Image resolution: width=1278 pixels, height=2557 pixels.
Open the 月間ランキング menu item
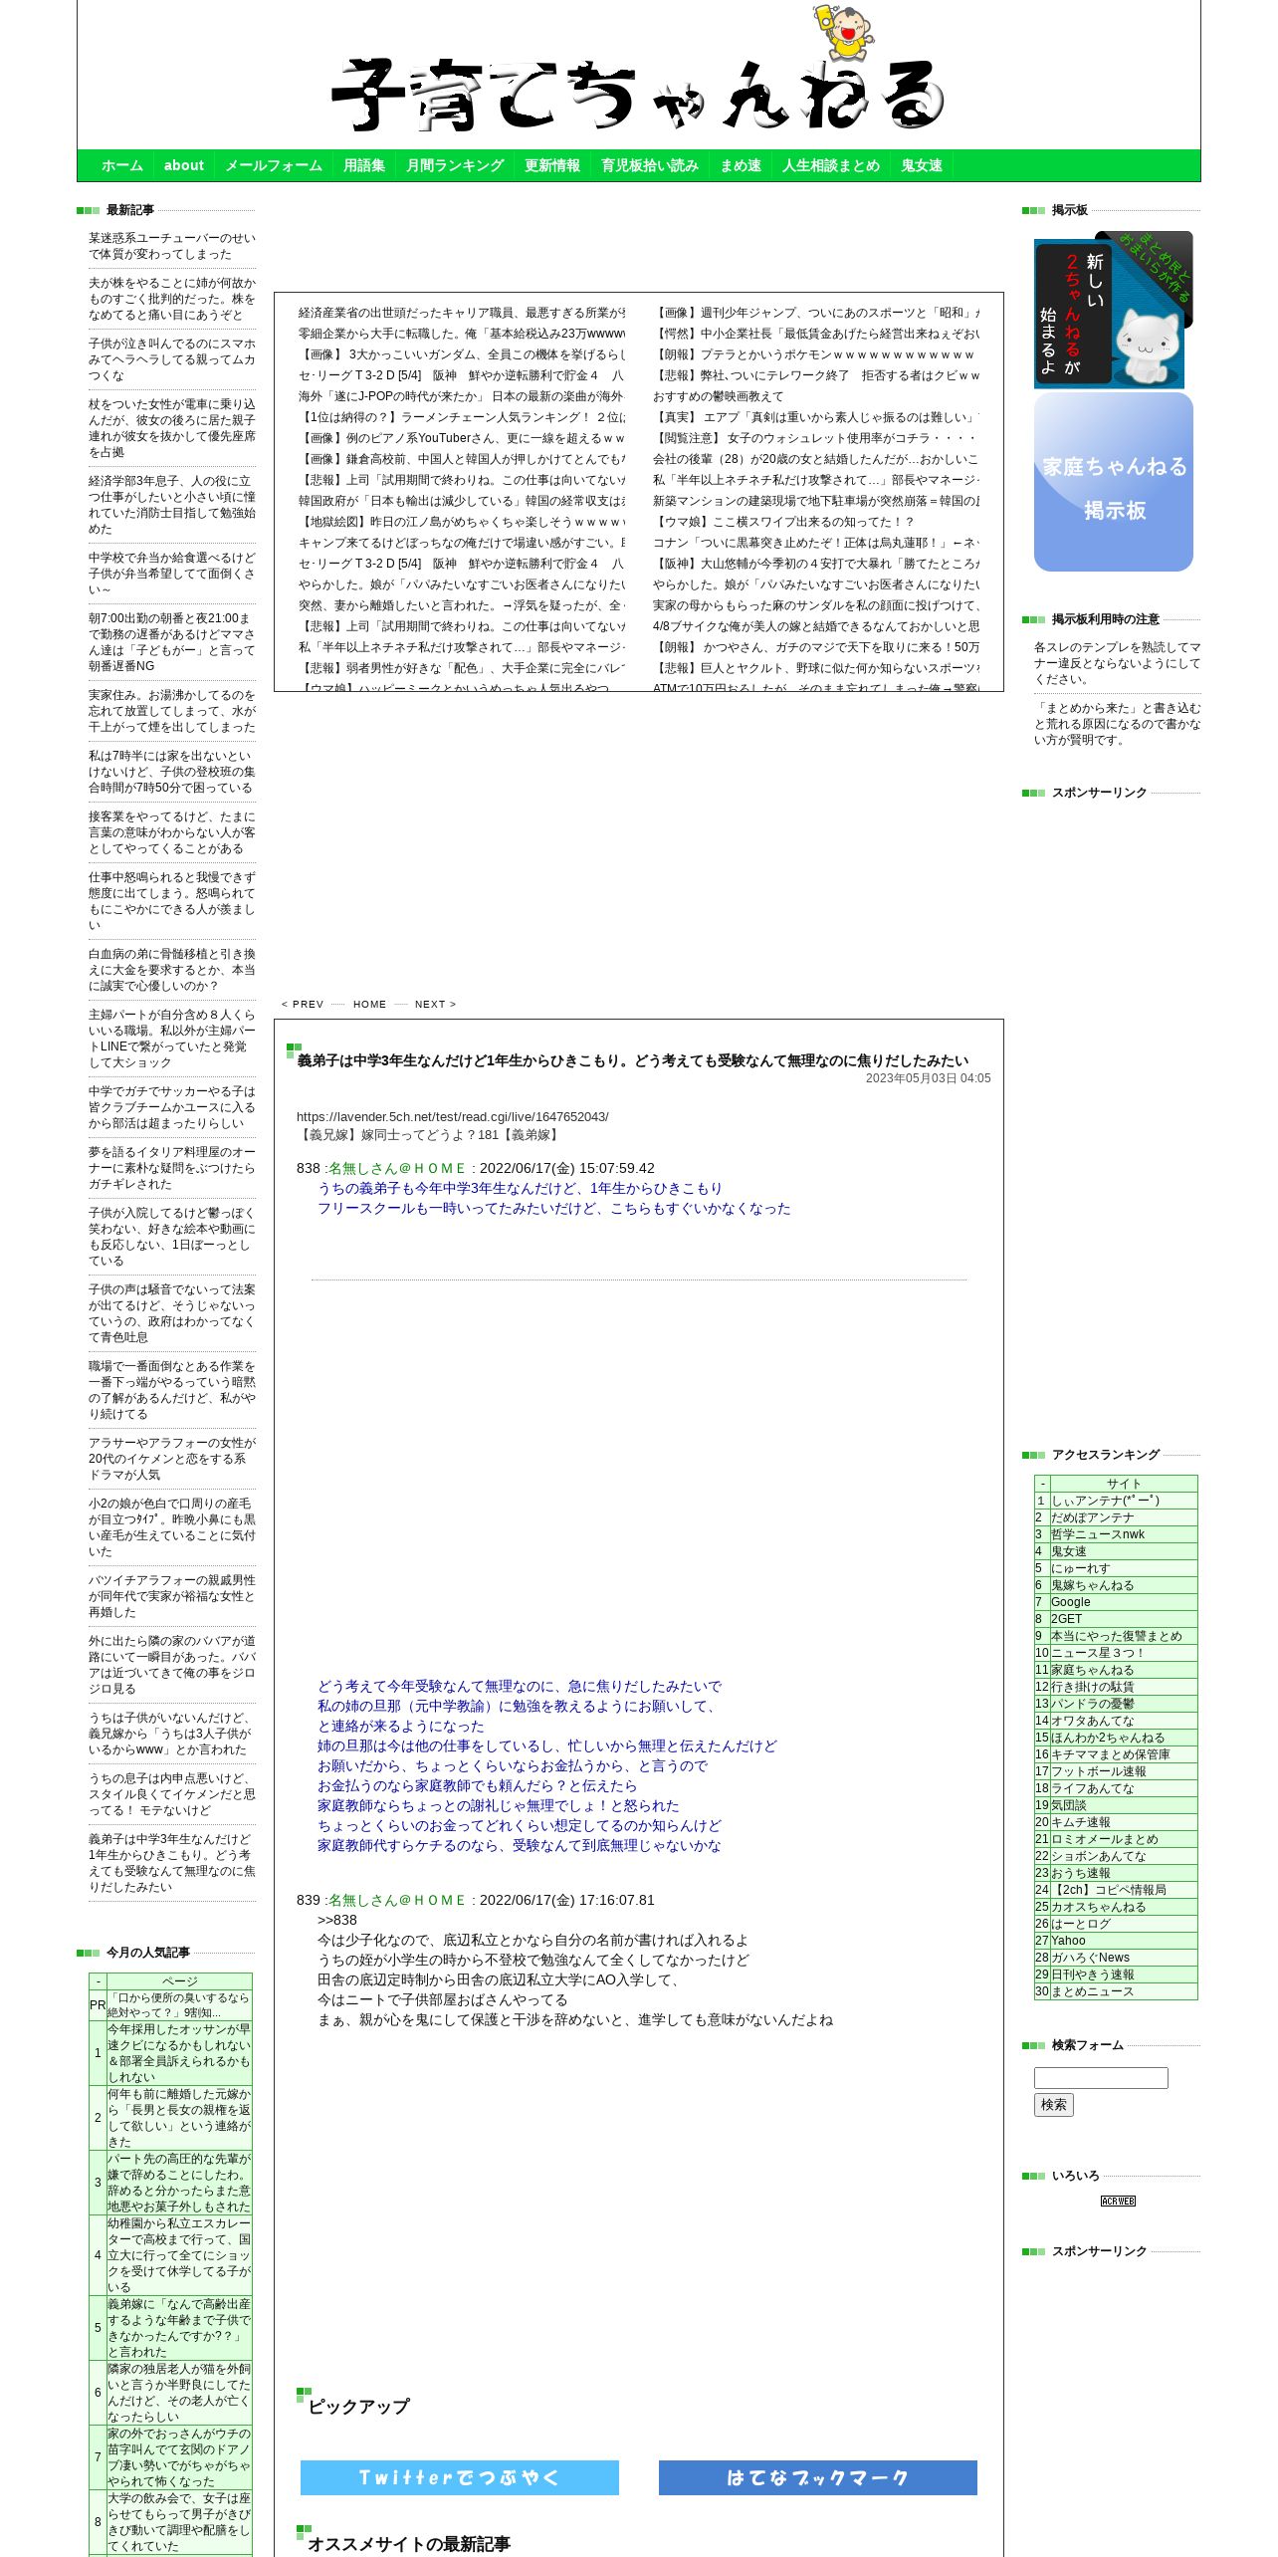tap(455, 165)
